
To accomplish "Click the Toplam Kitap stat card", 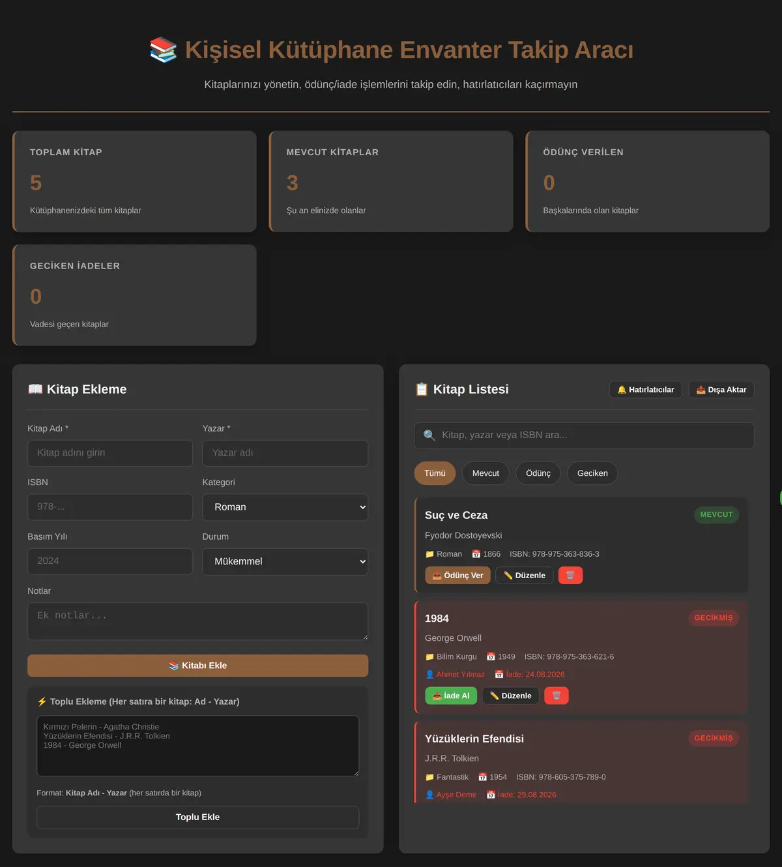I will coord(134,181).
